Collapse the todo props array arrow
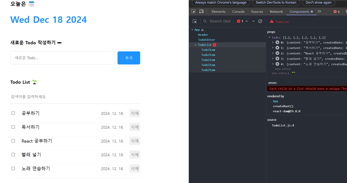The image size is (347, 183). (x=269, y=37)
